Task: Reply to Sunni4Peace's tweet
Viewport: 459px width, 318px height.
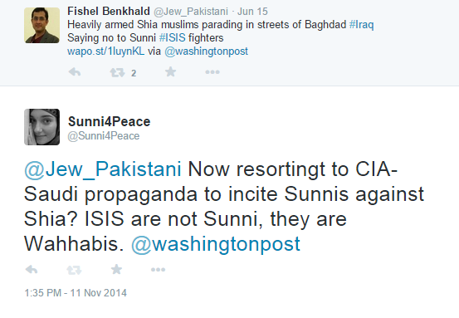Action: [32, 269]
